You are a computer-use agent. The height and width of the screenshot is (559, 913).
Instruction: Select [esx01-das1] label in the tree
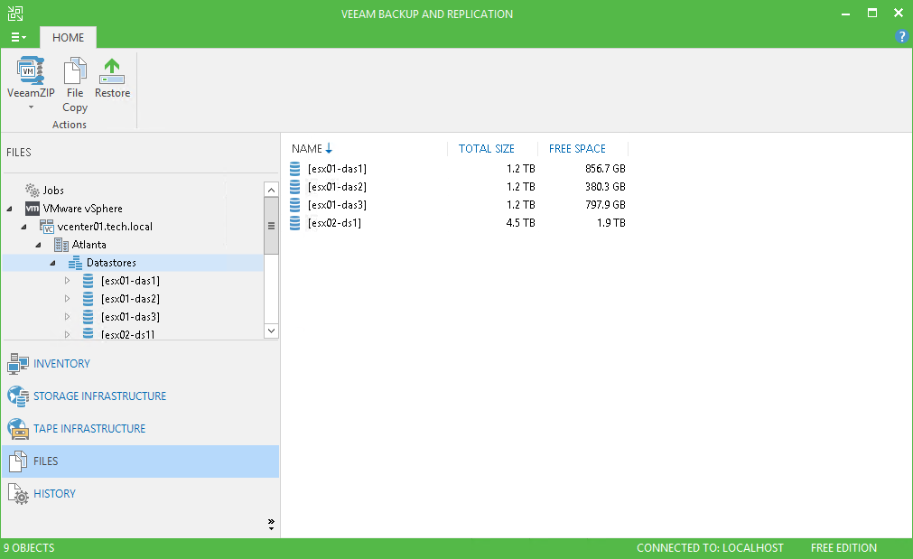click(130, 281)
